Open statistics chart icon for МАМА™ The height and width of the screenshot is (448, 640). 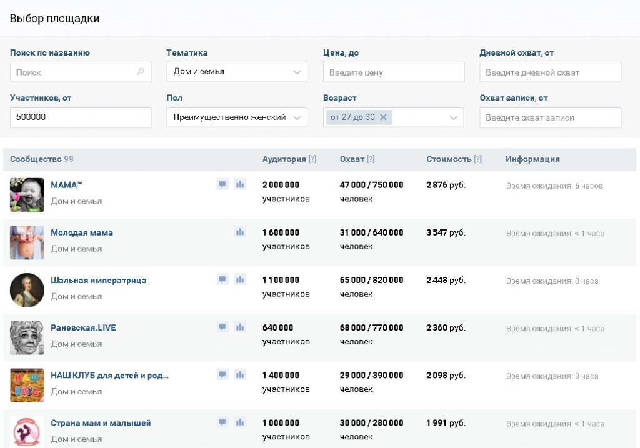pos(240,184)
